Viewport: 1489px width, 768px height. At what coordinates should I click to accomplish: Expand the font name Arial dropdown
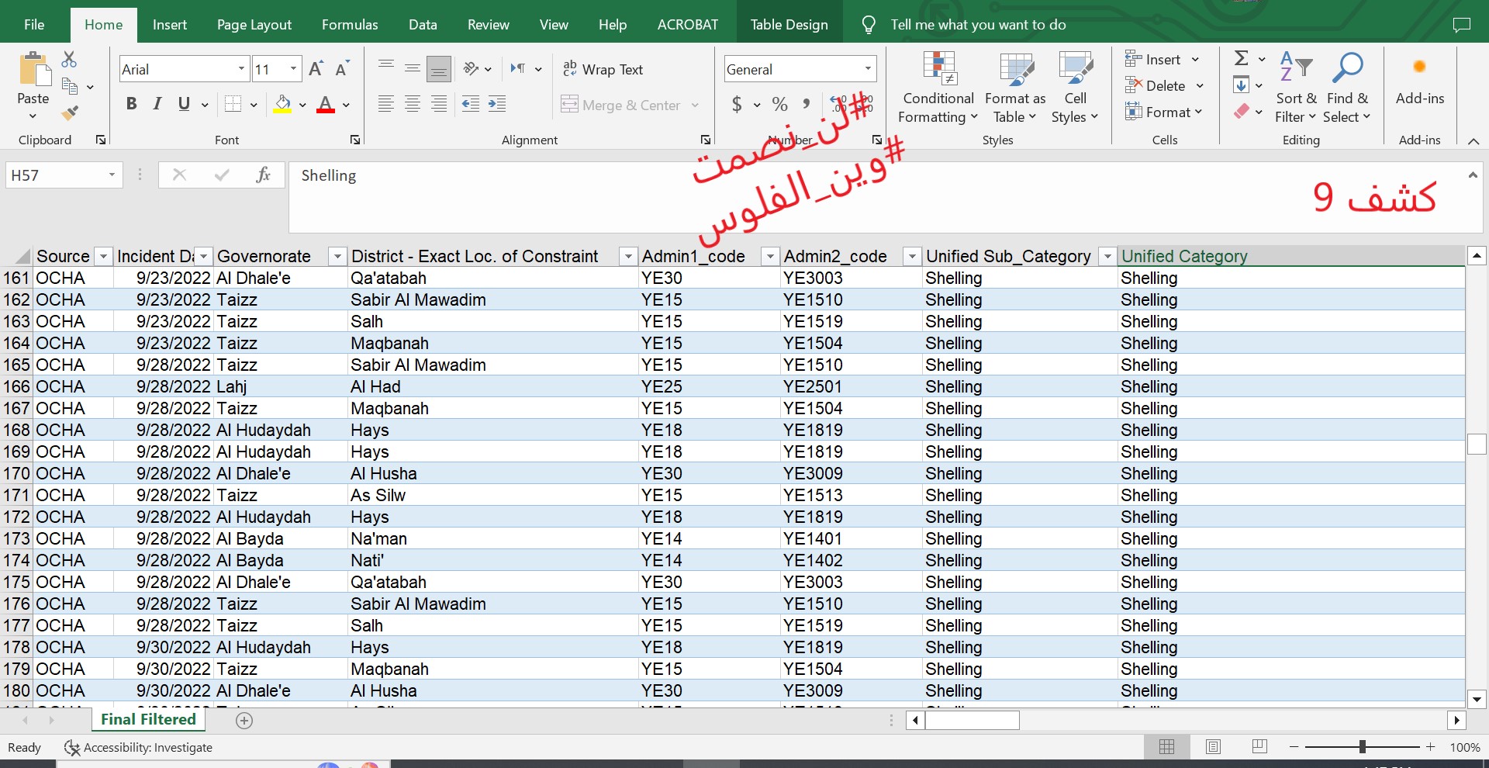coord(241,69)
